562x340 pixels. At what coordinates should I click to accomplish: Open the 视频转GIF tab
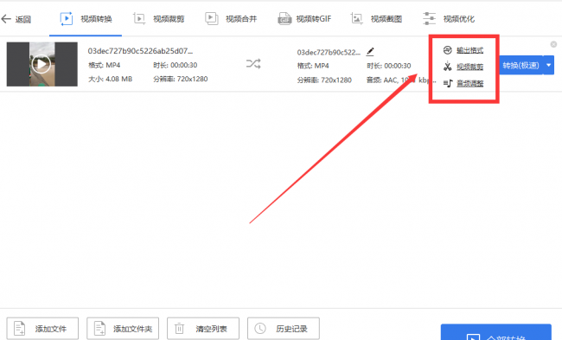[304, 19]
